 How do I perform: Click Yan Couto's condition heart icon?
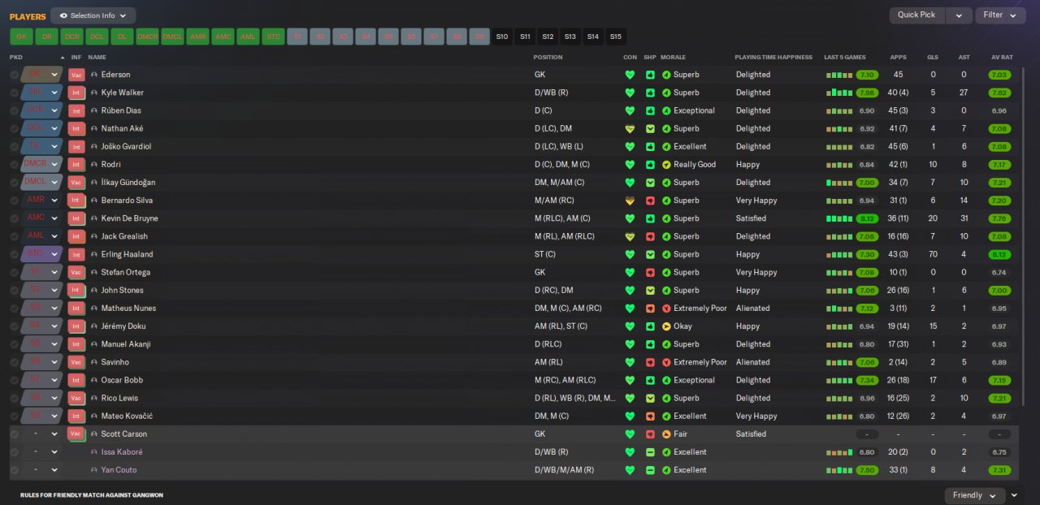(x=629, y=470)
